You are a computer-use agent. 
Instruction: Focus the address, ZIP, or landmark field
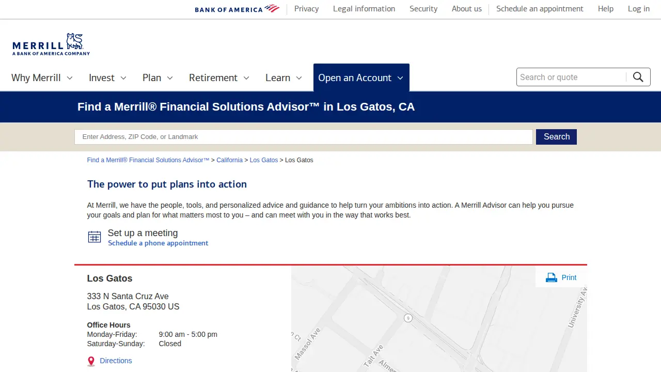pos(304,137)
